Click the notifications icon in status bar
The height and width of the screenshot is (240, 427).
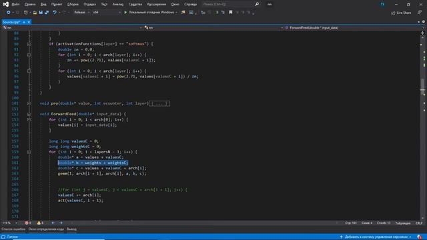pos(420,237)
